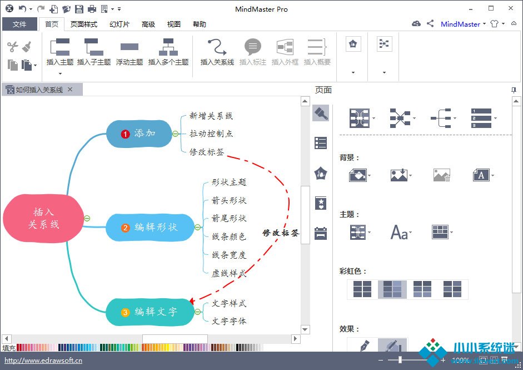Select the 浮动主题 floating topic tool
Image resolution: width=523 pixels, height=370 pixels.
[129, 47]
